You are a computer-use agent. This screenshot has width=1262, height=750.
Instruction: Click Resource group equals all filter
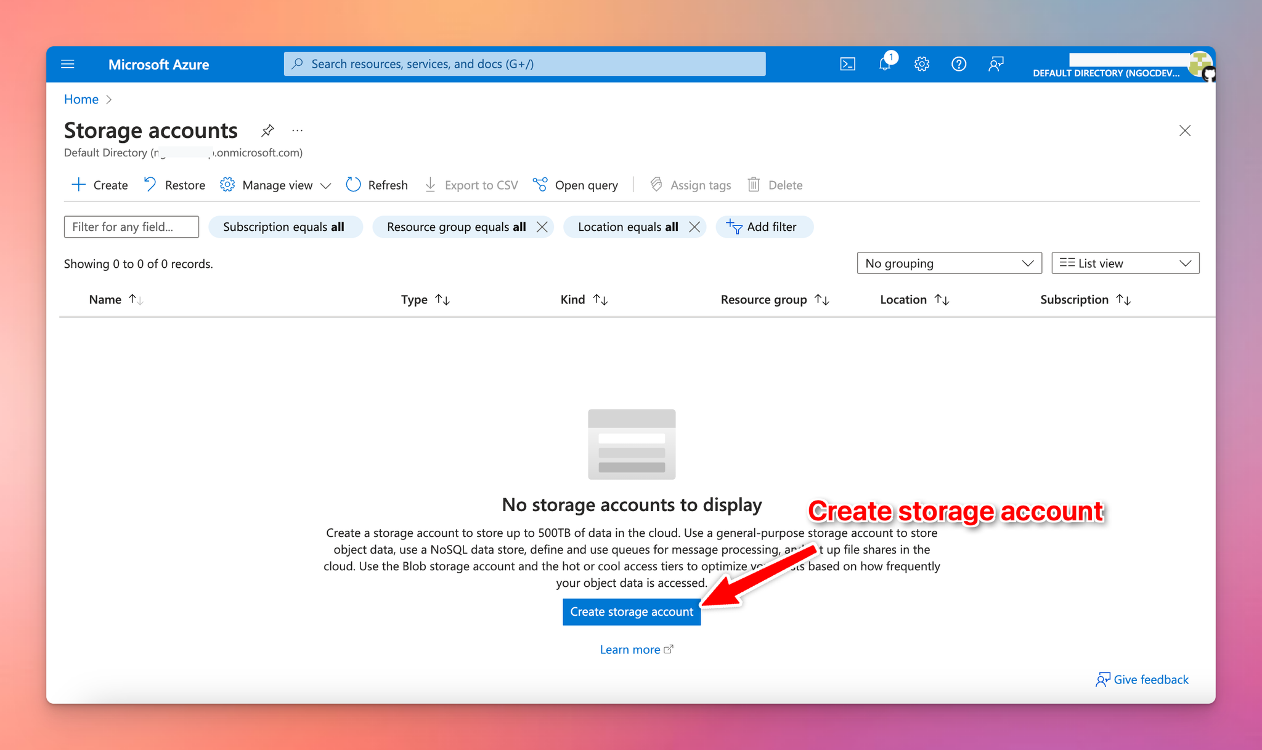[x=456, y=227]
